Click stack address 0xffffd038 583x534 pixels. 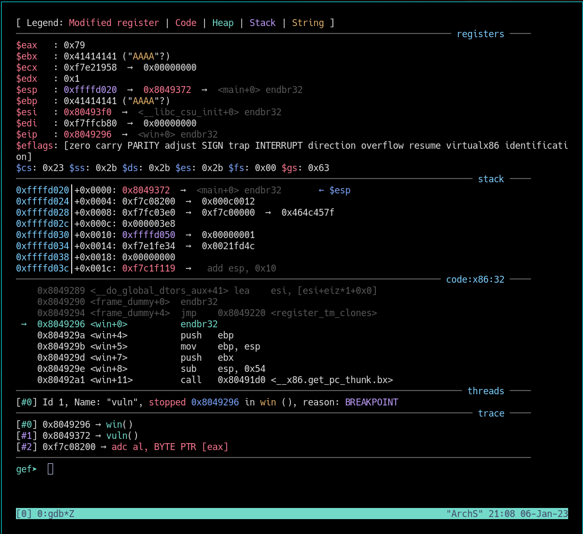(x=42, y=257)
